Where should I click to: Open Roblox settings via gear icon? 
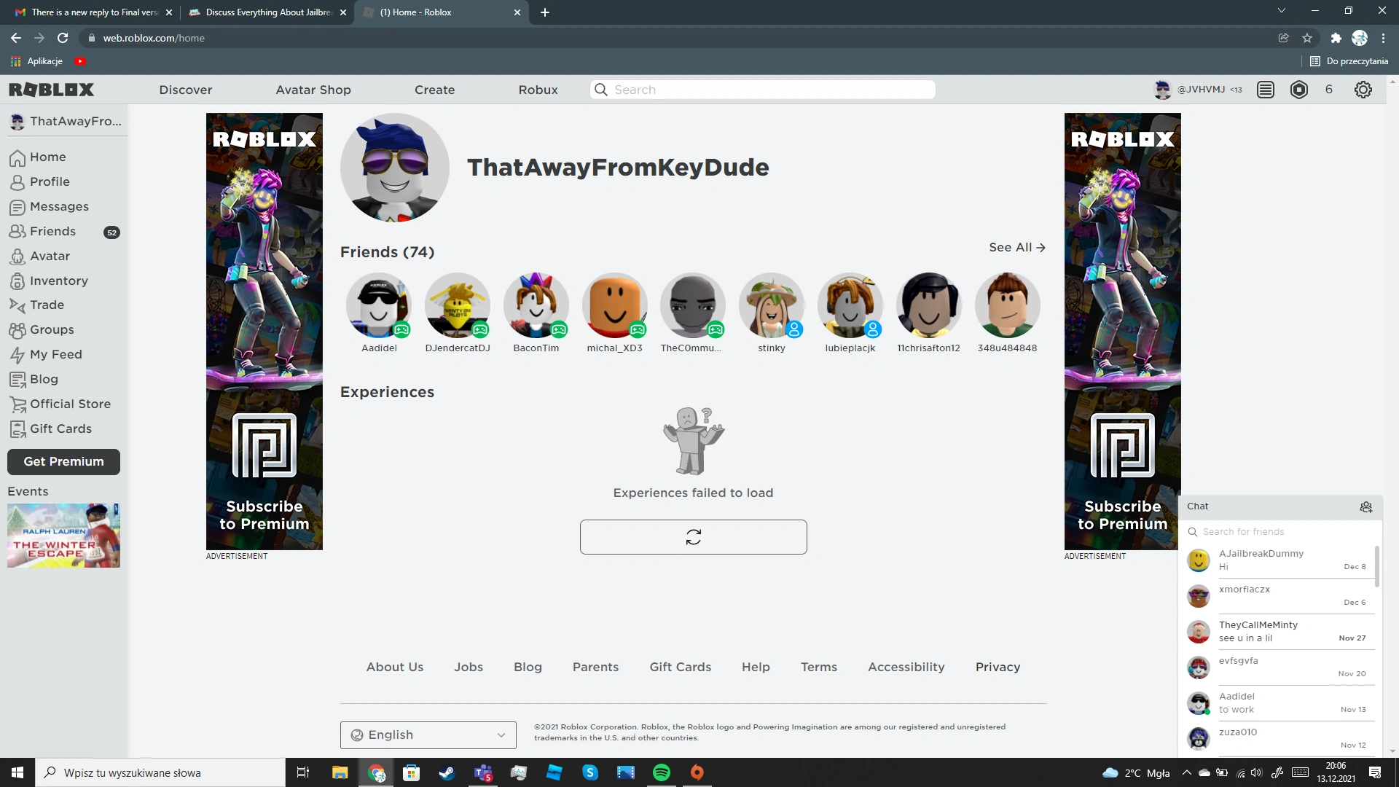tap(1363, 89)
